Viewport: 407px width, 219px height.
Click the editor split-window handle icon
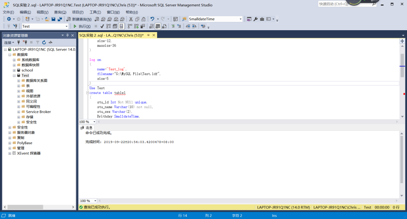coord(402,41)
